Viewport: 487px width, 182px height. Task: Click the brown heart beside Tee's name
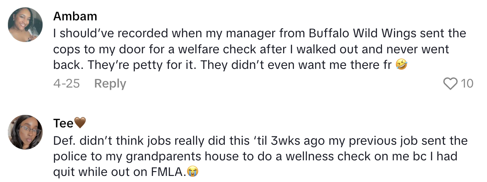pyautogui.click(x=80, y=123)
